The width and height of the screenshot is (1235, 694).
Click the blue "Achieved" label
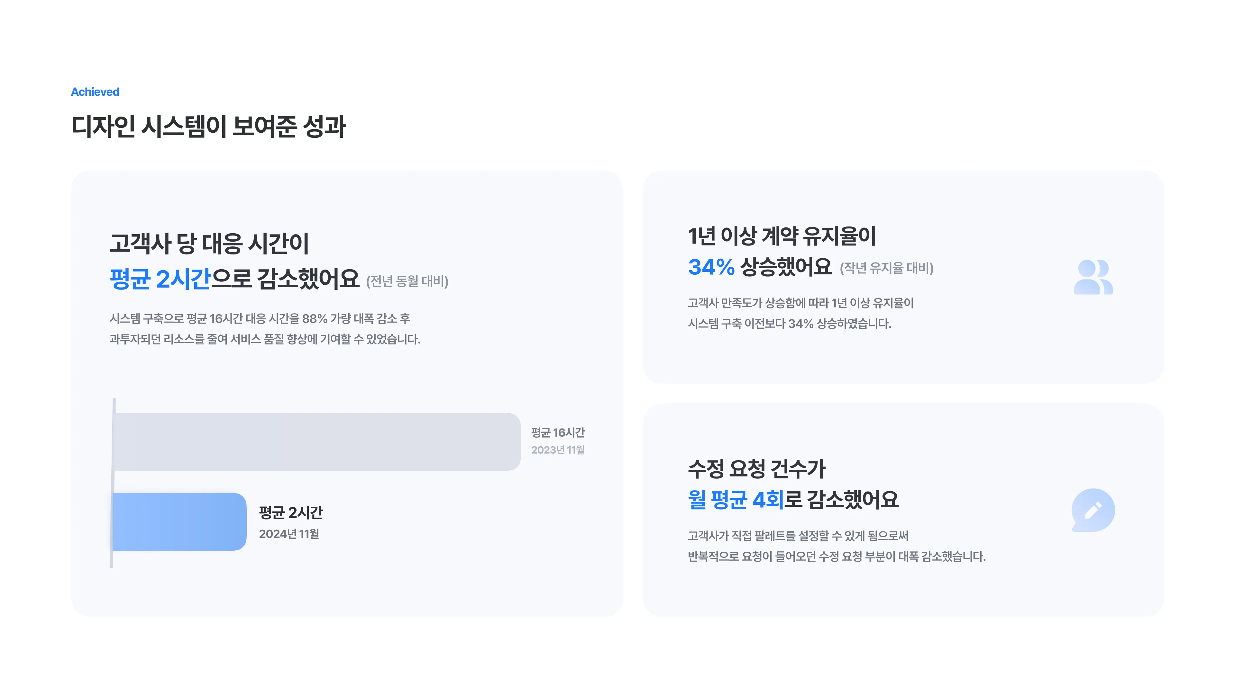point(95,92)
